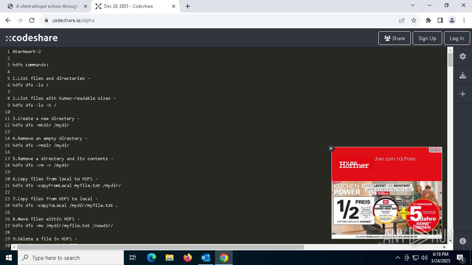Switch to 'A silent whisper echoes' tab
This screenshot has width=472, height=265.
click(x=47, y=6)
